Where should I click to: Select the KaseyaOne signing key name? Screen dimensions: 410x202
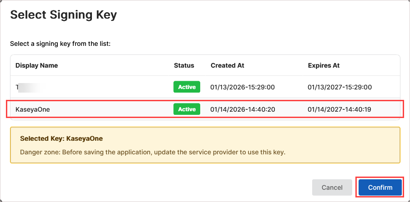[32, 109]
